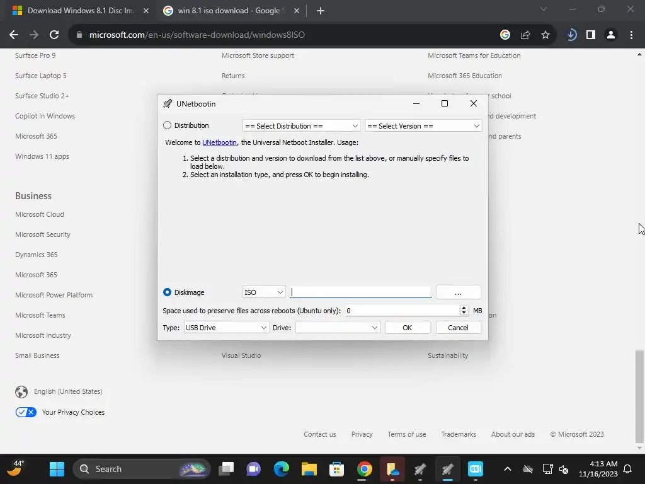The height and width of the screenshot is (484, 645).
Task: Open Task View in taskbar
Action: point(226,469)
